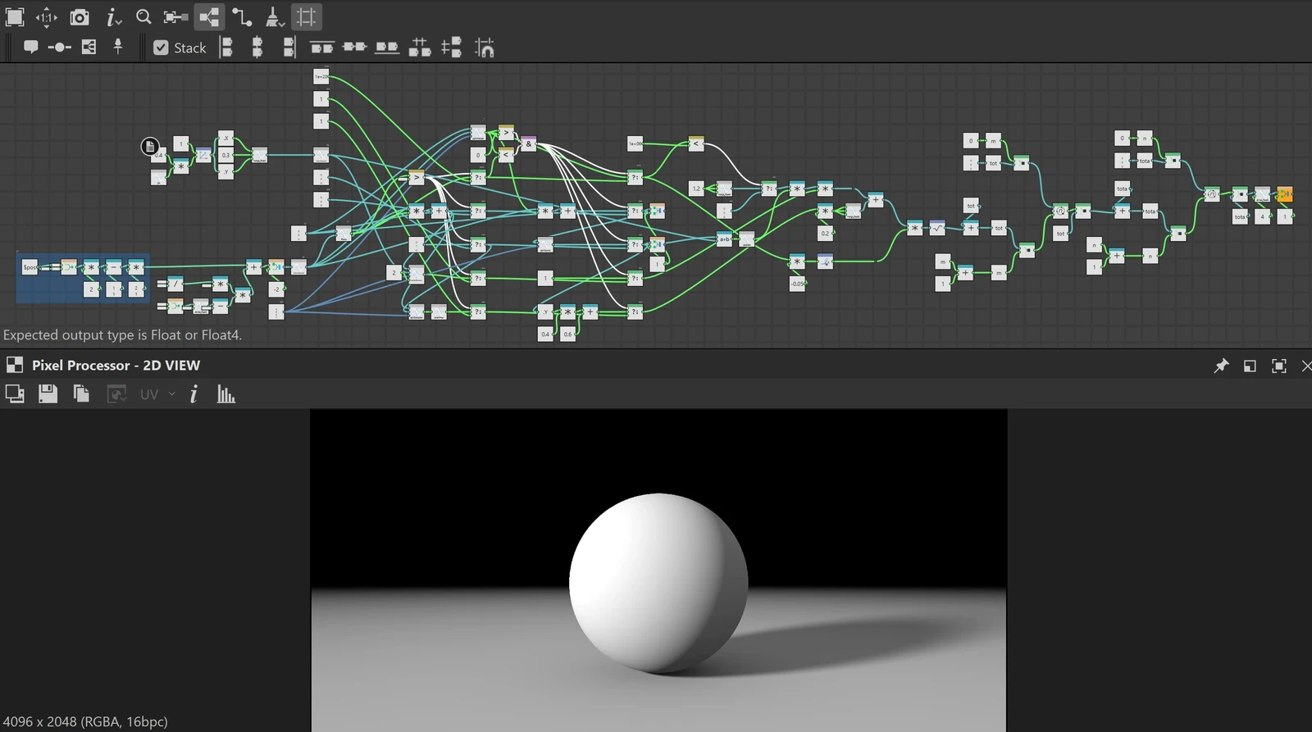Align selected nodes to the left edge
Screen dimensions: 1312x732
226,48
